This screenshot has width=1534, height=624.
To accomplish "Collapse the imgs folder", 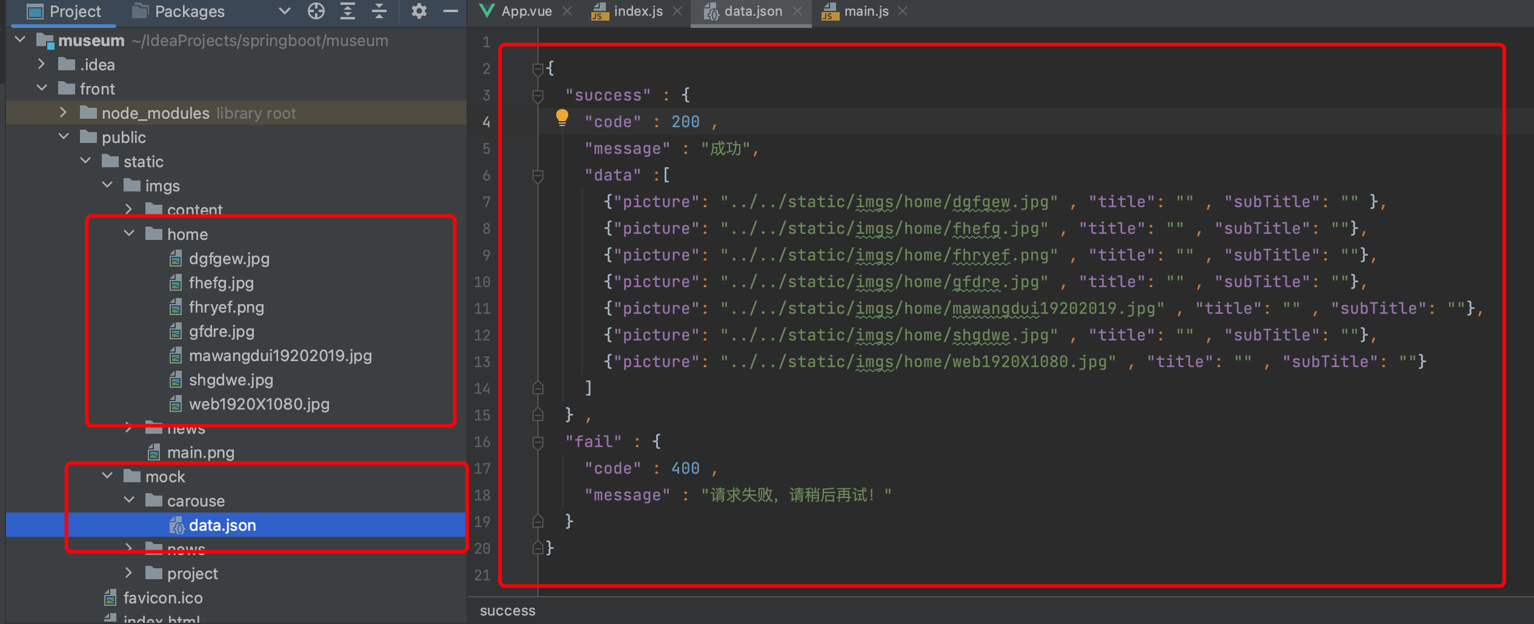I will click(107, 185).
